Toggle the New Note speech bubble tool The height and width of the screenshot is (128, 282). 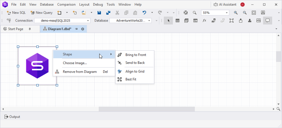point(268,21)
